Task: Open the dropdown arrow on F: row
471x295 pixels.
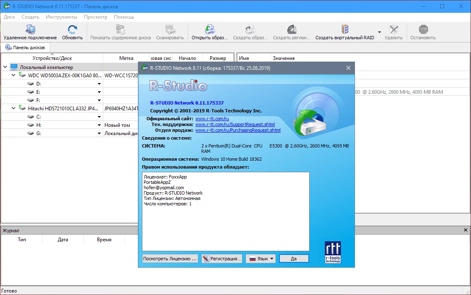Action: coord(99,100)
